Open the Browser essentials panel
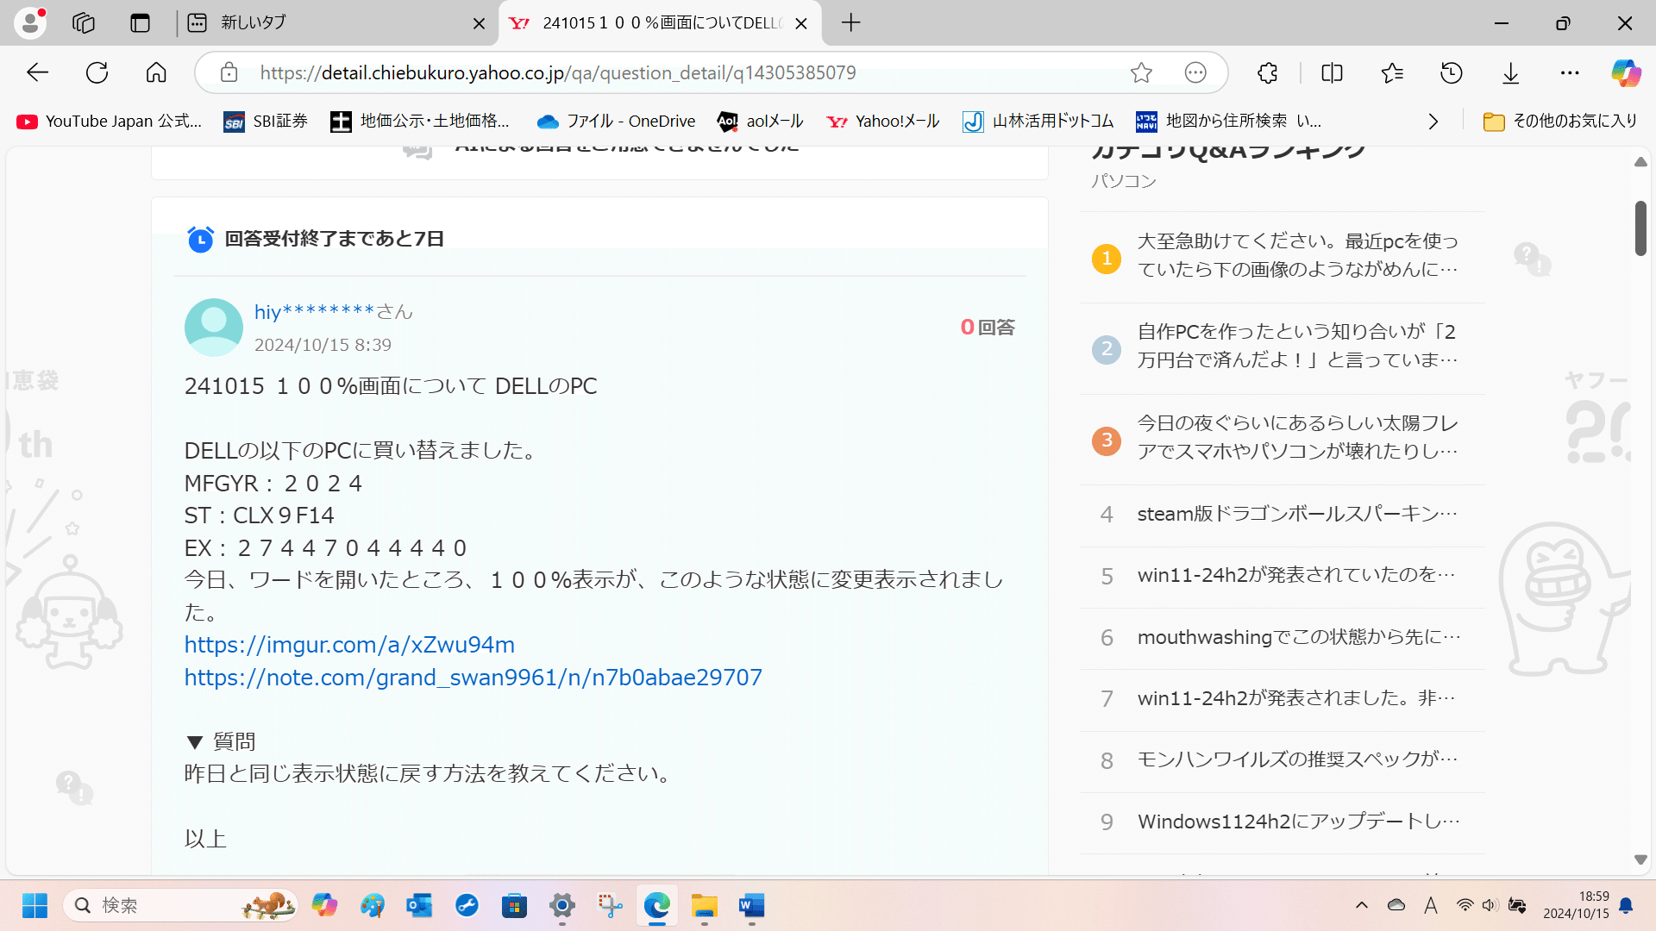The width and height of the screenshot is (1656, 931). [1267, 72]
